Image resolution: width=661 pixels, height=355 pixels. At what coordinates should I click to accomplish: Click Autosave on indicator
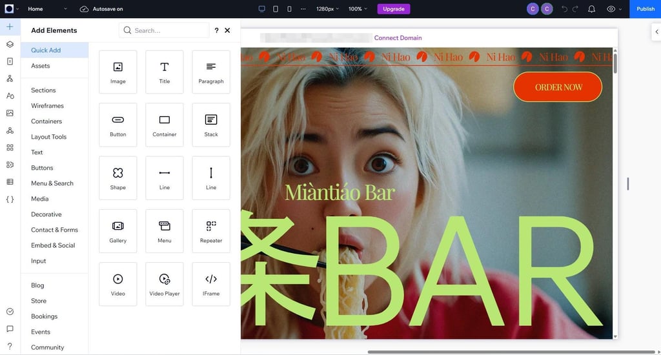[x=101, y=9]
